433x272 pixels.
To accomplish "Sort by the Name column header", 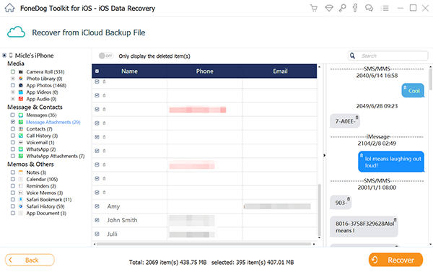I will pos(129,71).
